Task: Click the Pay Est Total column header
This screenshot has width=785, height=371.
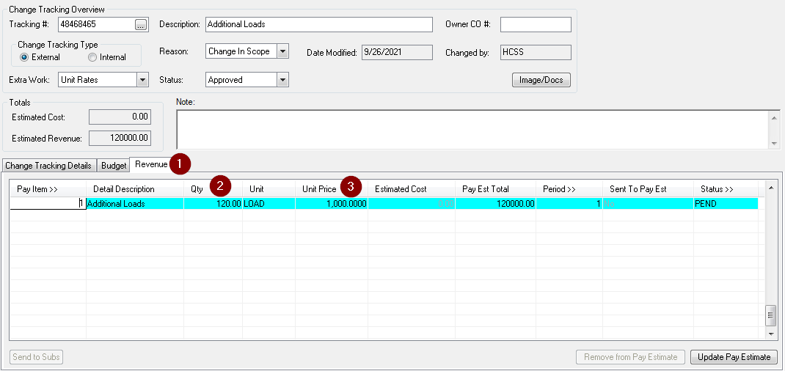Action: pos(495,189)
